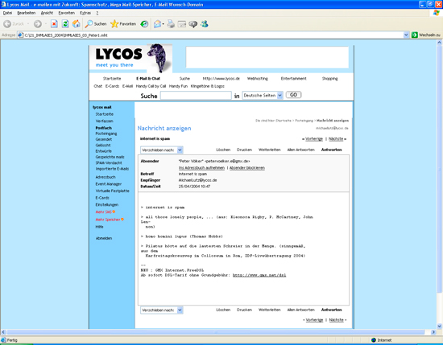The width and height of the screenshot is (443, 345).
Task: Click lower Antworten reply link
Action: click(x=331, y=310)
